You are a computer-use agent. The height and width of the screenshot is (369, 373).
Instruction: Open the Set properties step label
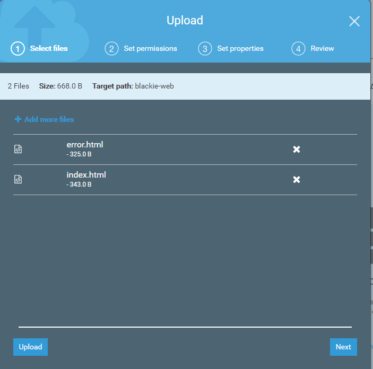[240, 49]
